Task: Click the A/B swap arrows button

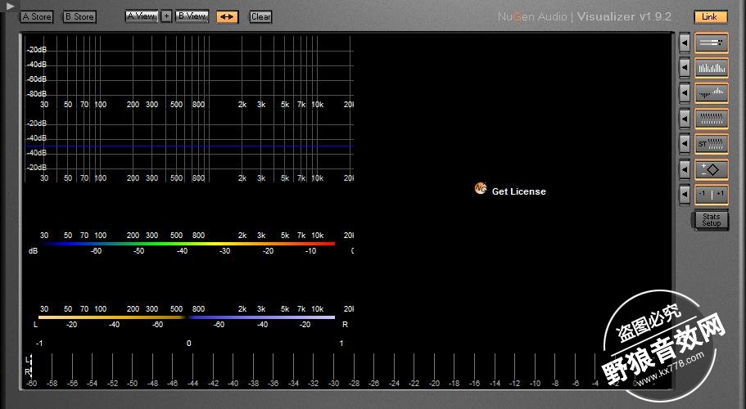Action: click(x=227, y=16)
